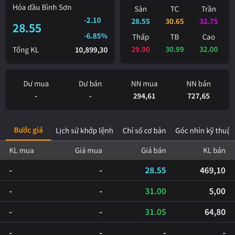The width and height of the screenshot is (235, 235).
Task: Open Góc nhìn kỹ thuật tab
Action: pos(202,131)
